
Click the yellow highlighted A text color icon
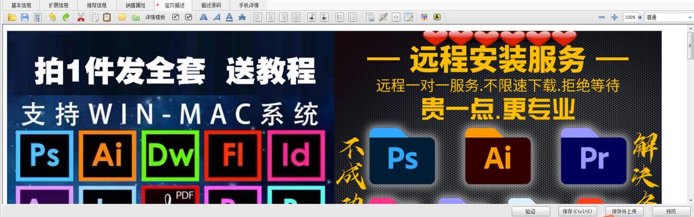pos(437,17)
